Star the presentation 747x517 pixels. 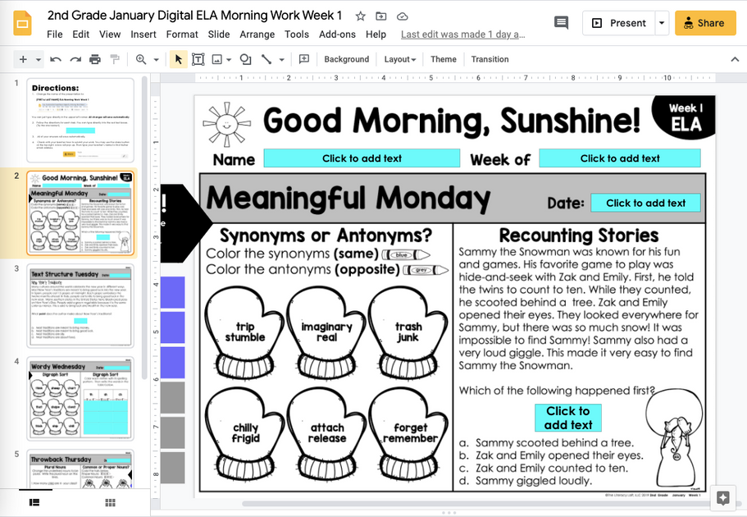(x=360, y=15)
